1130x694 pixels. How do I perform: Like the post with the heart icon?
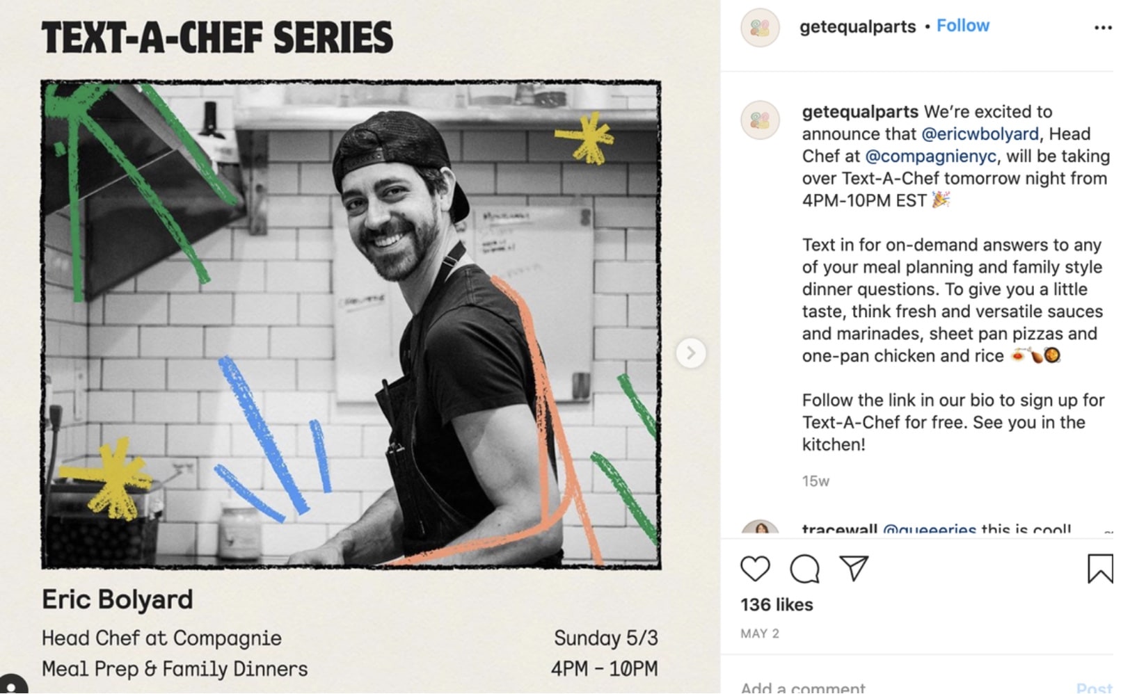click(x=755, y=569)
